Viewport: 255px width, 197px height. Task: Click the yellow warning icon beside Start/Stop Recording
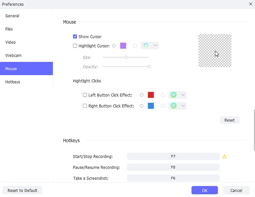point(224,156)
